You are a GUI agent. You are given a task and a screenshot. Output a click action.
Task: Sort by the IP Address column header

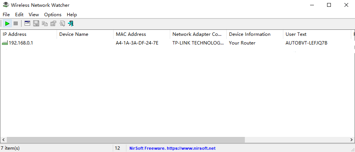[15, 34]
